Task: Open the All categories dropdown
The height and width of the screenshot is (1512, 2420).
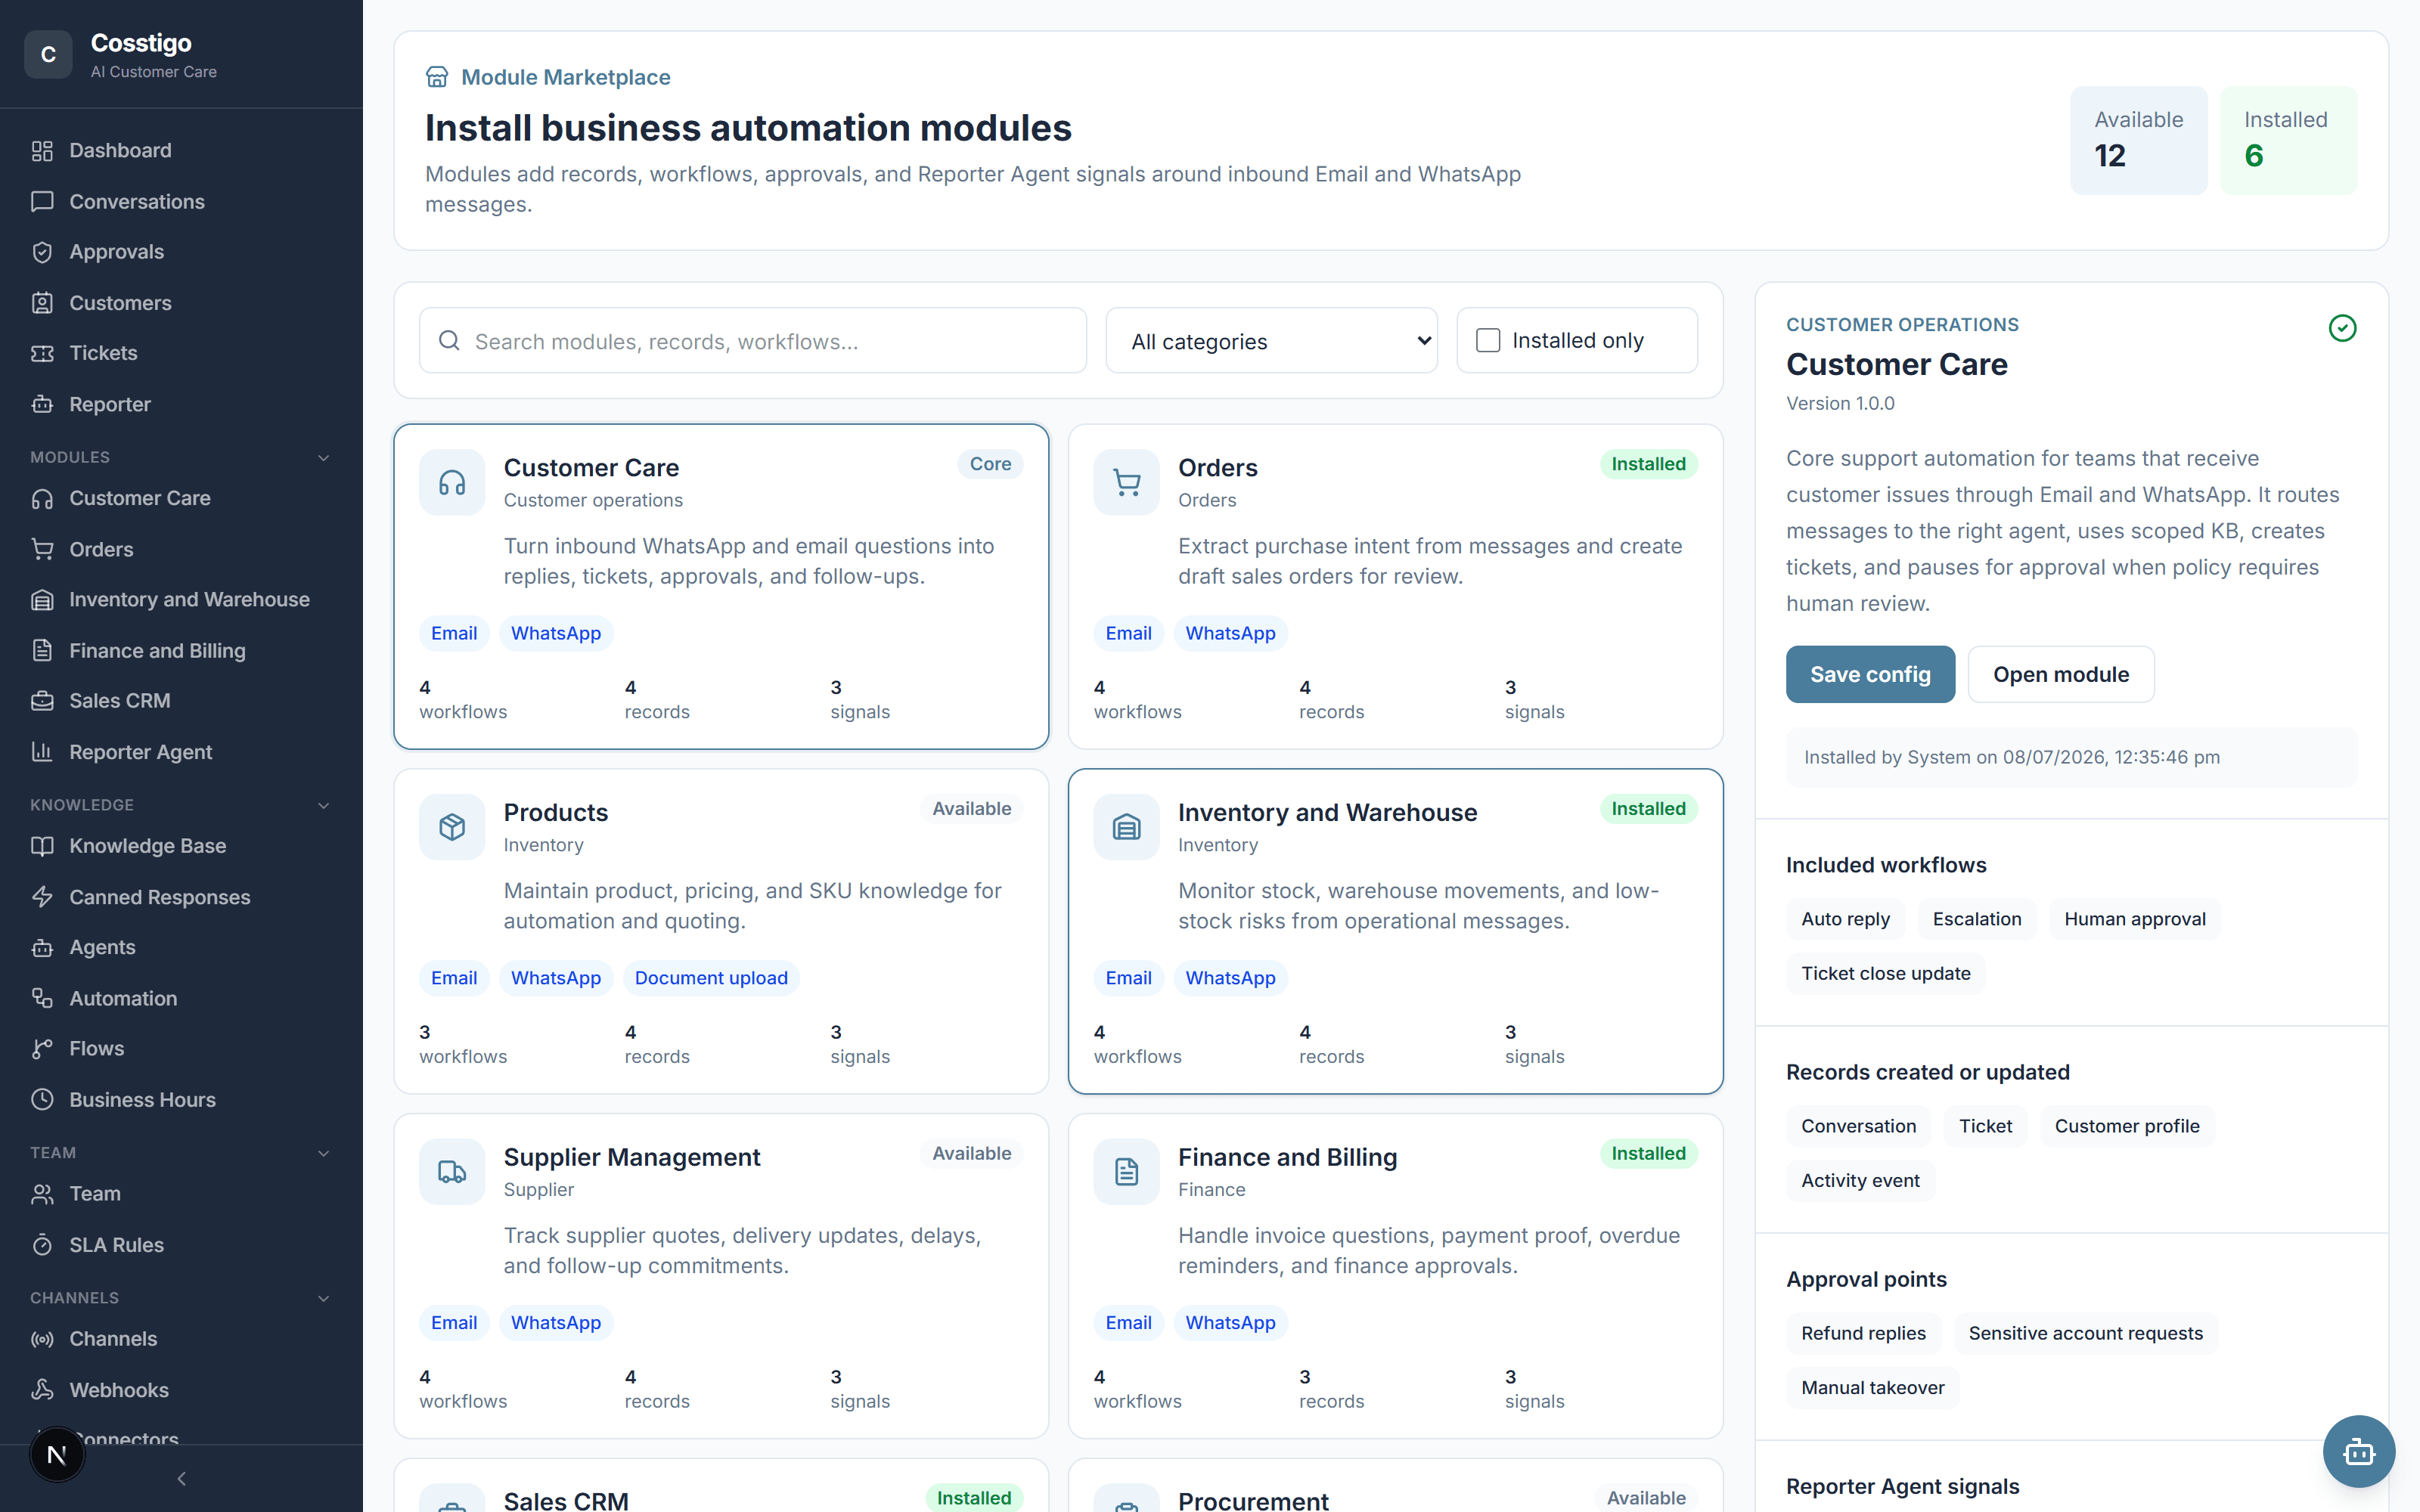Action: 1271,341
